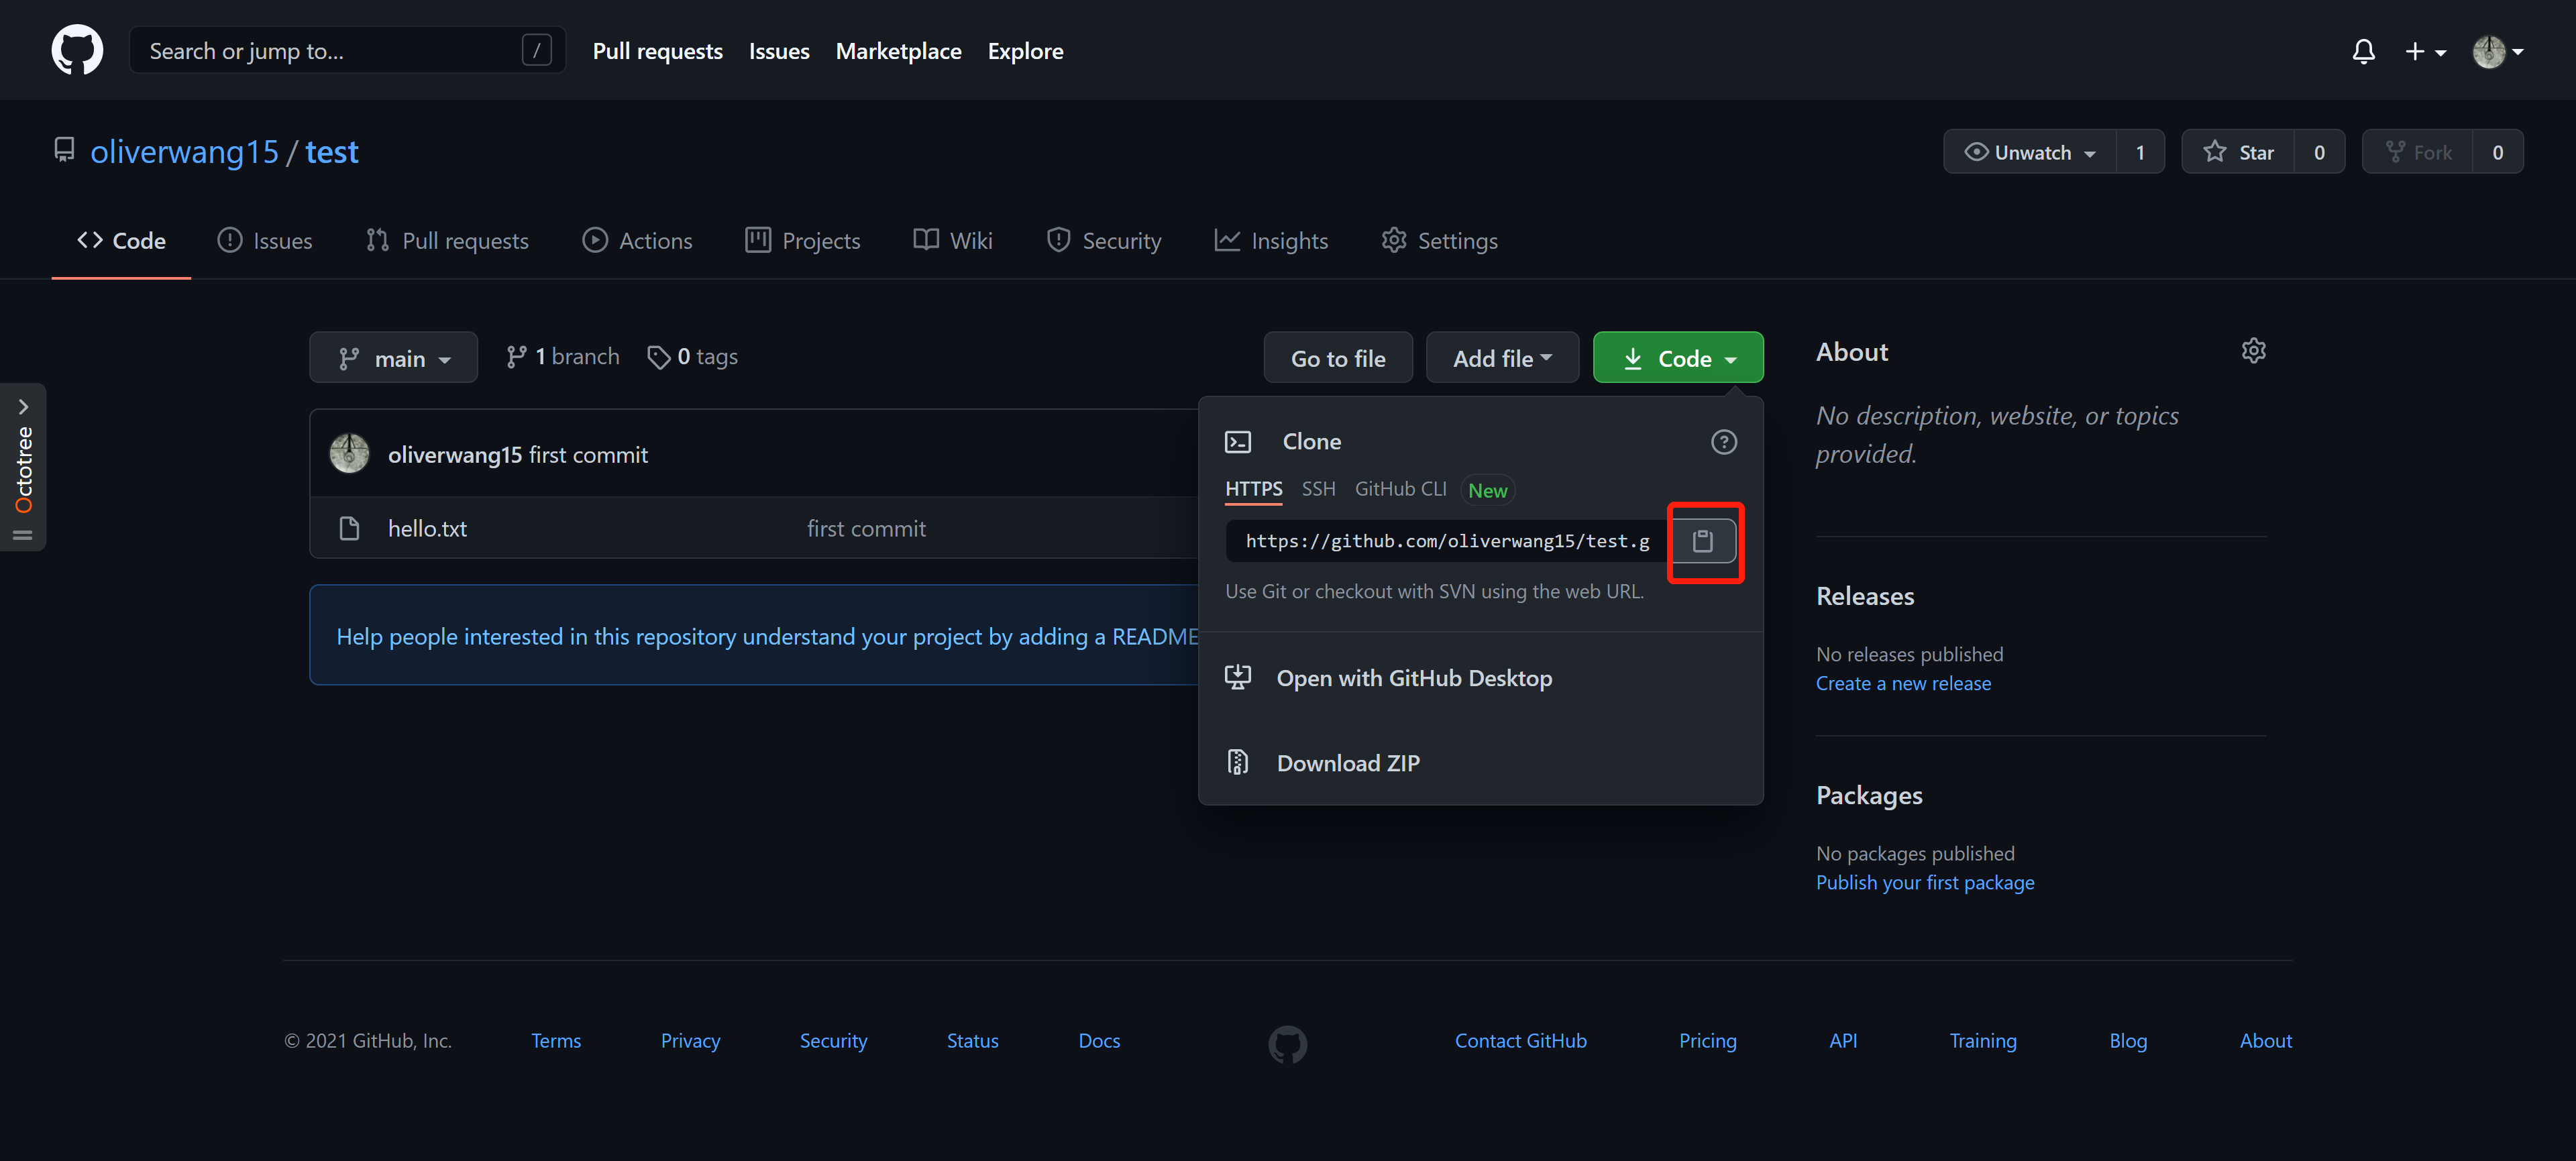Image resolution: width=2576 pixels, height=1161 pixels.
Task: Open the plus create-new dropdown
Action: 2425,51
